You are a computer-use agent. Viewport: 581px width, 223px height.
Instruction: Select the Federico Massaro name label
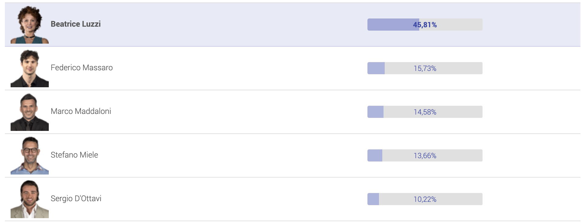tap(82, 68)
